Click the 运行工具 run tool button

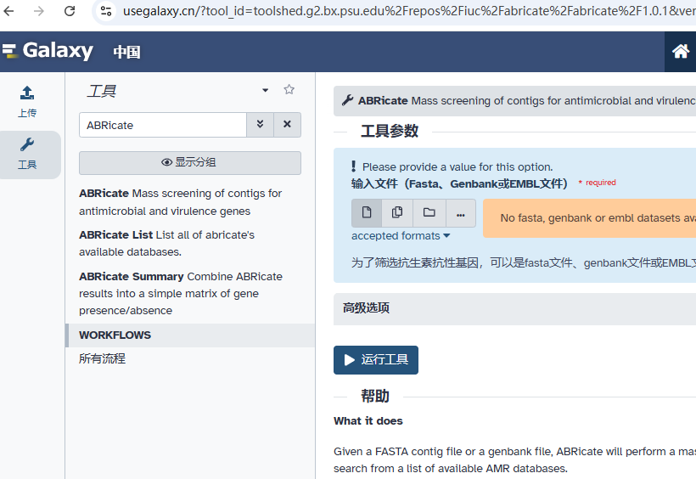376,360
